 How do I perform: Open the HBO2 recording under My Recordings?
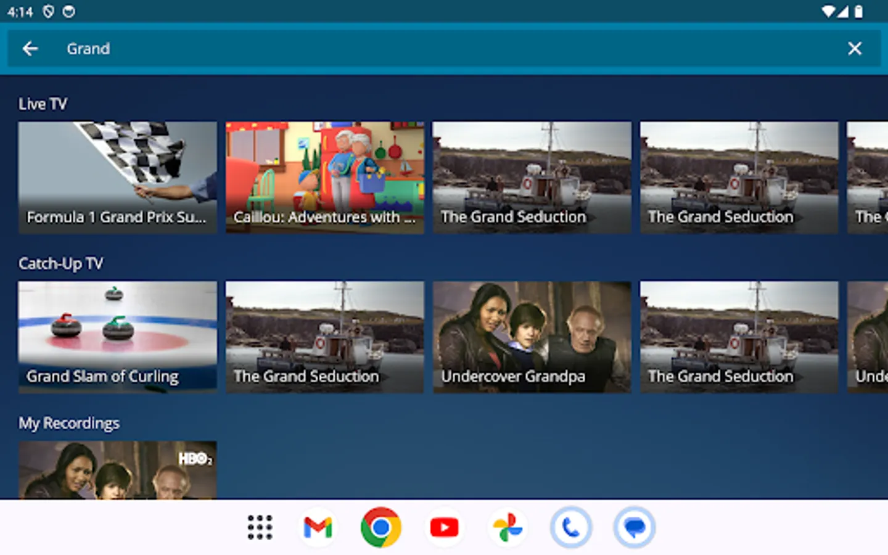click(118, 470)
